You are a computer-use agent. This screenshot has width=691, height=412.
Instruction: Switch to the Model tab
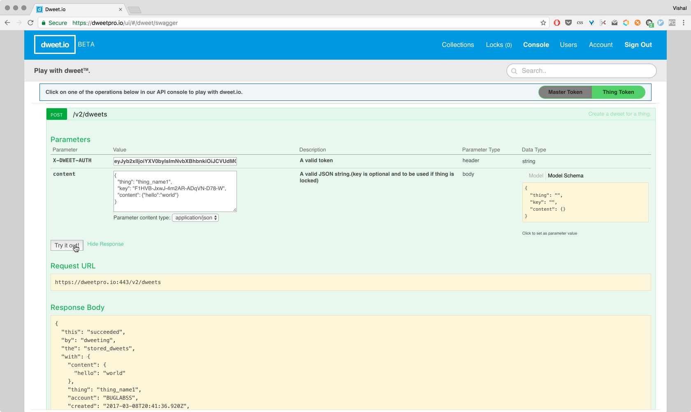tap(536, 176)
